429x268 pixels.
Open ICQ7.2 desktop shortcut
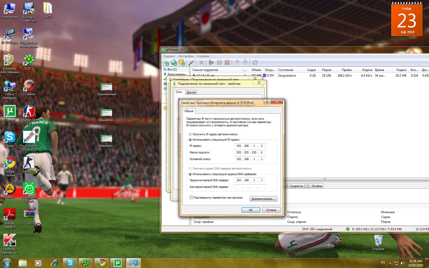[29, 62]
